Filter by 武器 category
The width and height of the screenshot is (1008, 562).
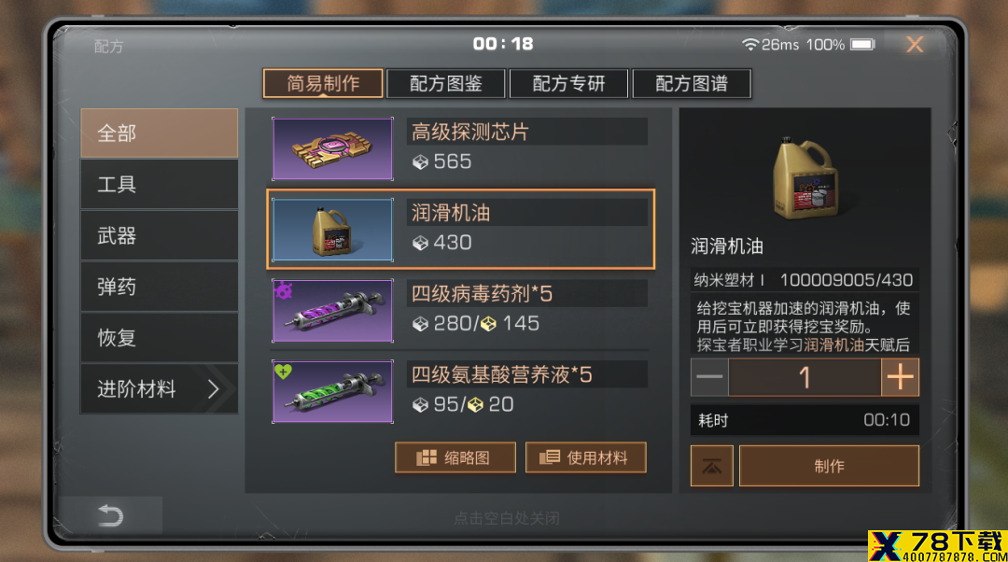159,235
